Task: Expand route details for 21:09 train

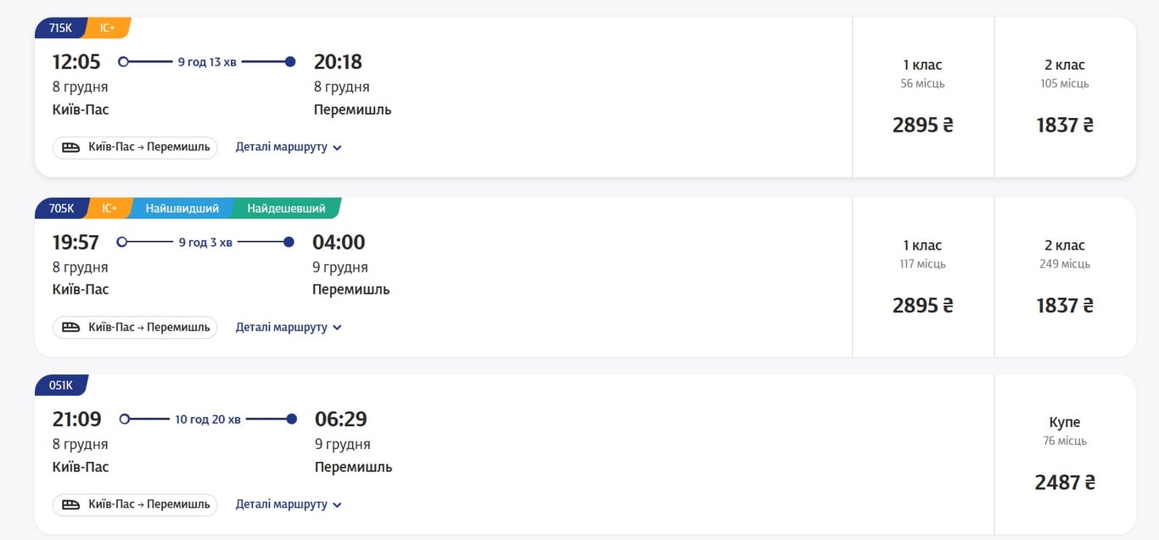Action: [288, 504]
